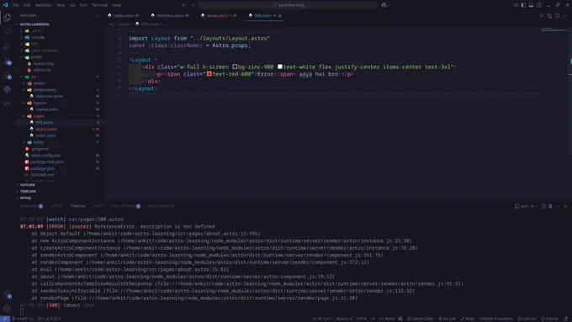The width and height of the screenshot is (572, 322).
Task: Open the Help menu
Action: pyautogui.click(x=117, y=5)
